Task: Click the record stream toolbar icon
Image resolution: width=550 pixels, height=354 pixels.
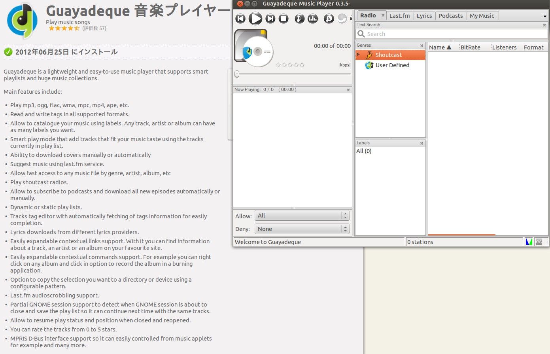Action: coord(329,18)
